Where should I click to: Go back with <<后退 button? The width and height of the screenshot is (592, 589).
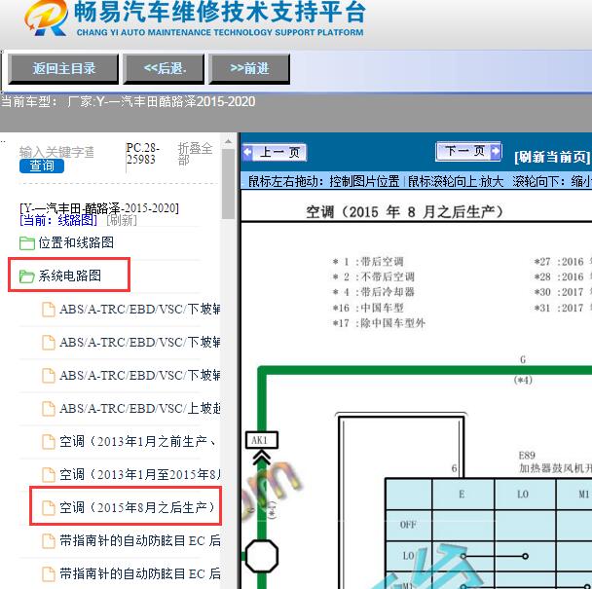(164, 69)
